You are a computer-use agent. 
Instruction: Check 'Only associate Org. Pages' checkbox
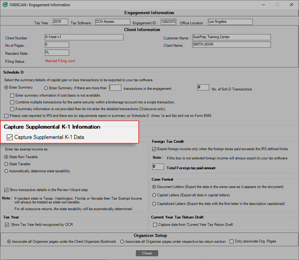click(232, 241)
